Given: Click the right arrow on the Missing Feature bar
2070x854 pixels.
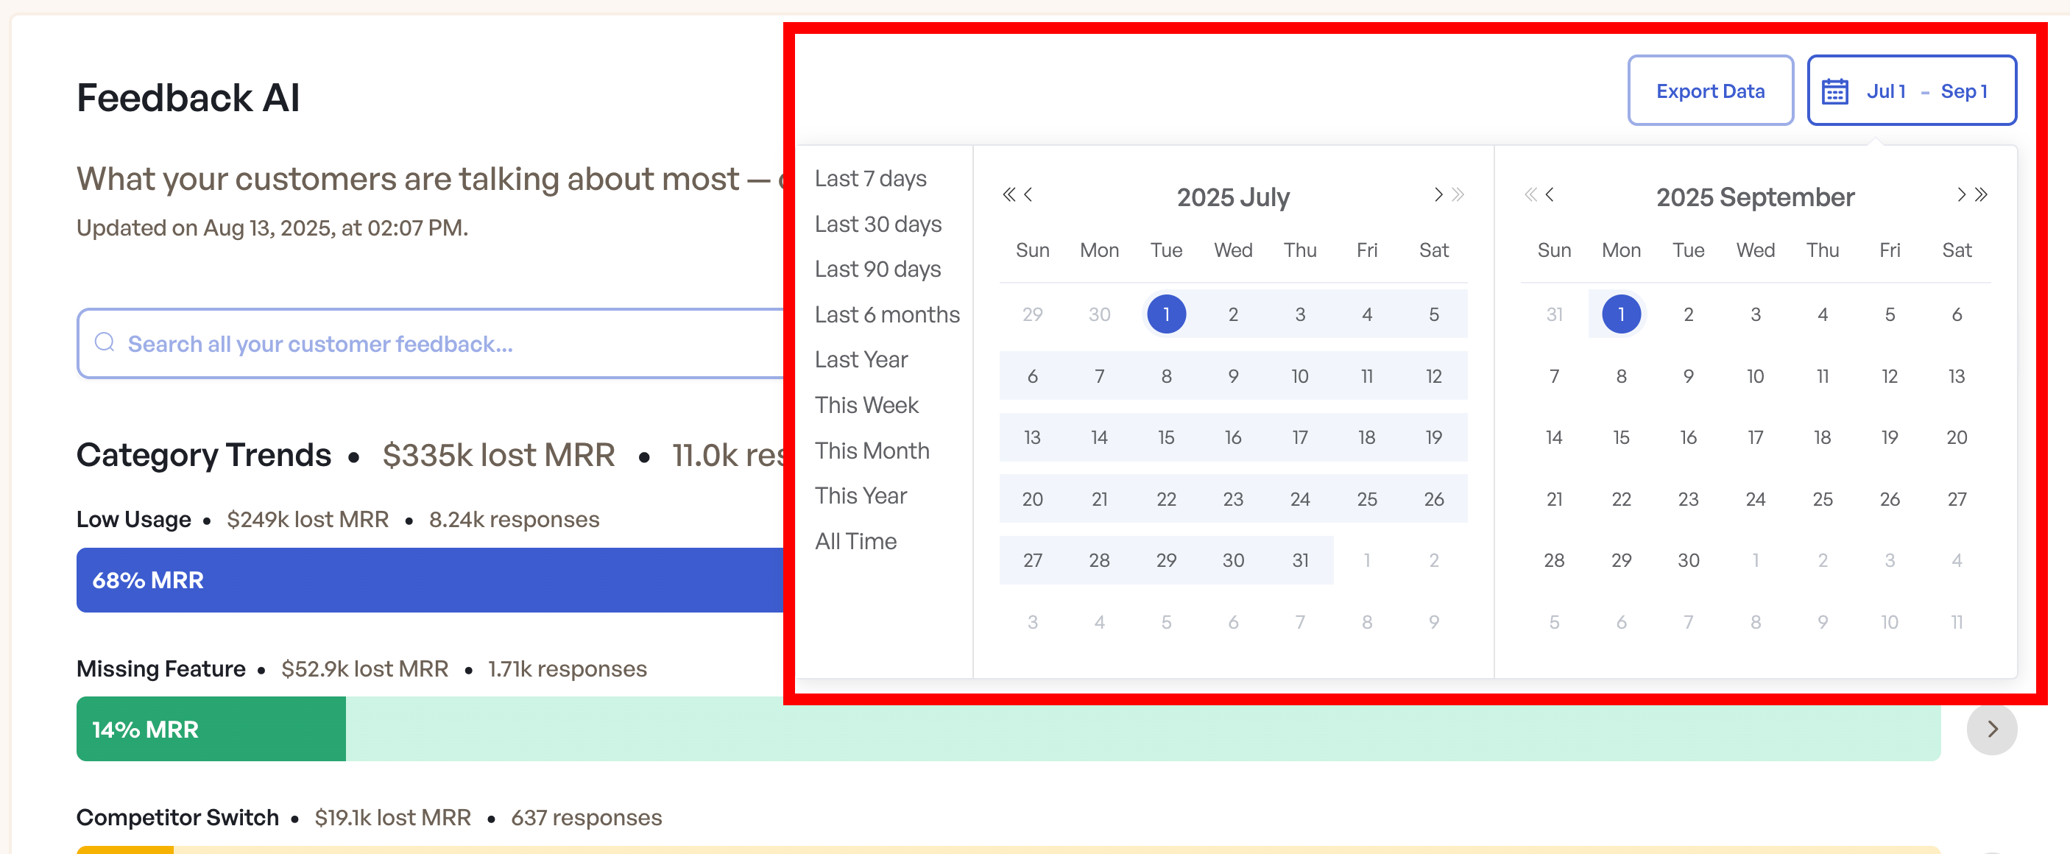Looking at the screenshot, I should [x=1991, y=729].
